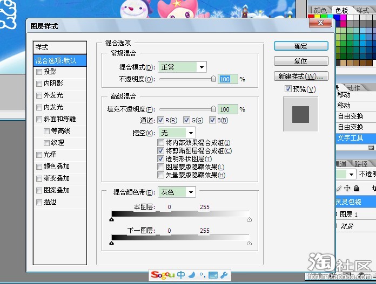The height and width of the screenshot is (284, 376).
Task: Enable the 内阴影 checkbox
Action: [x=39, y=84]
